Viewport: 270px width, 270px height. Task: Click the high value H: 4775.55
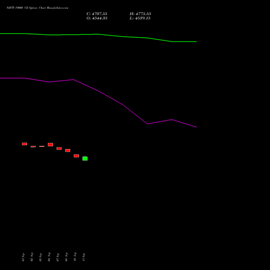(140, 14)
